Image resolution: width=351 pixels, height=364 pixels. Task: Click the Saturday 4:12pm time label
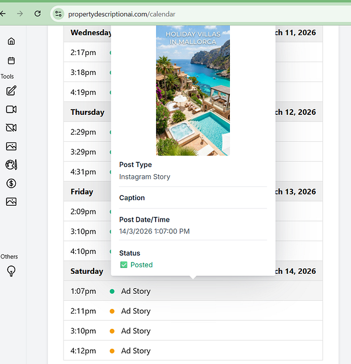pyautogui.click(x=83, y=351)
